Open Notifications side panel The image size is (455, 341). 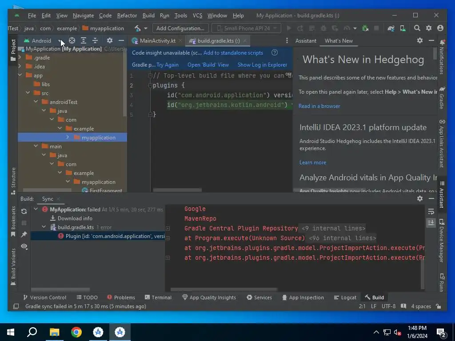(442, 57)
